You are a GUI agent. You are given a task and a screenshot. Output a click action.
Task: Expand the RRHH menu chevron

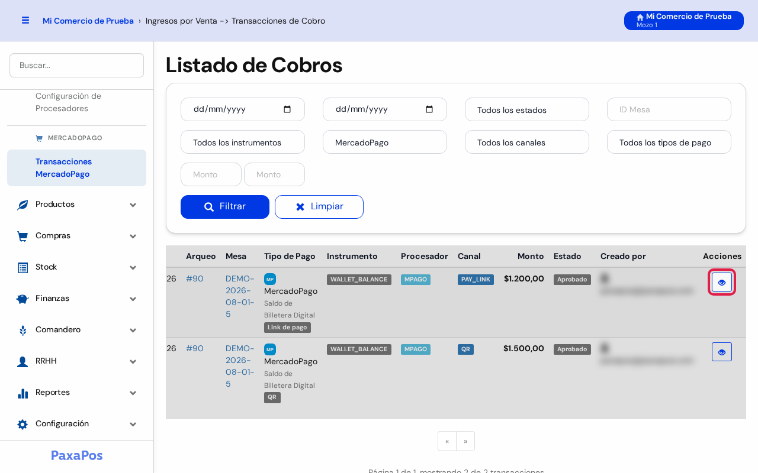pos(133,361)
